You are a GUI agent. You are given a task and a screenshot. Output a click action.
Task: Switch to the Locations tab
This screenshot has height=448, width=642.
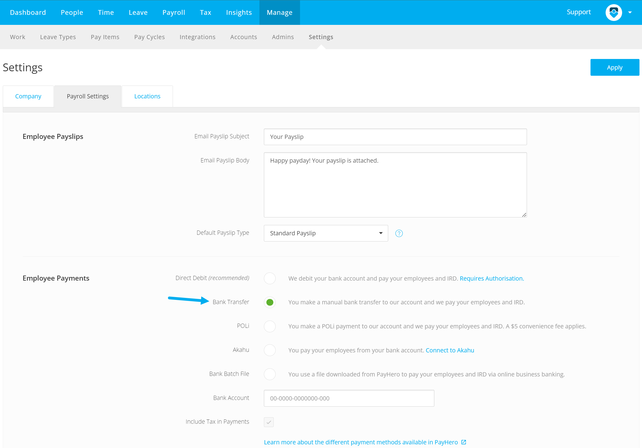(x=147, y=96)
